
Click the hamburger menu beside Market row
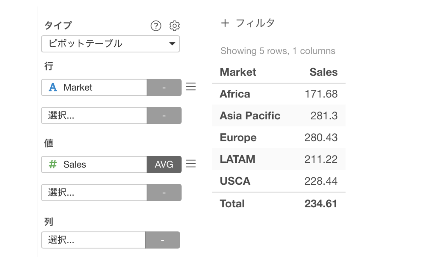click(x=191, y=86)
